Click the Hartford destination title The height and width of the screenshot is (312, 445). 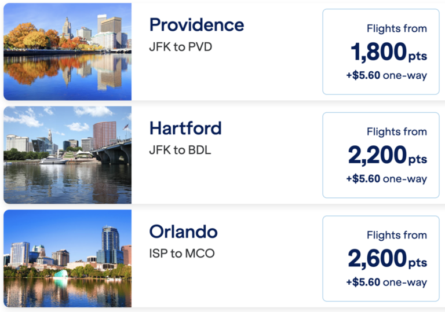[185, 129]
